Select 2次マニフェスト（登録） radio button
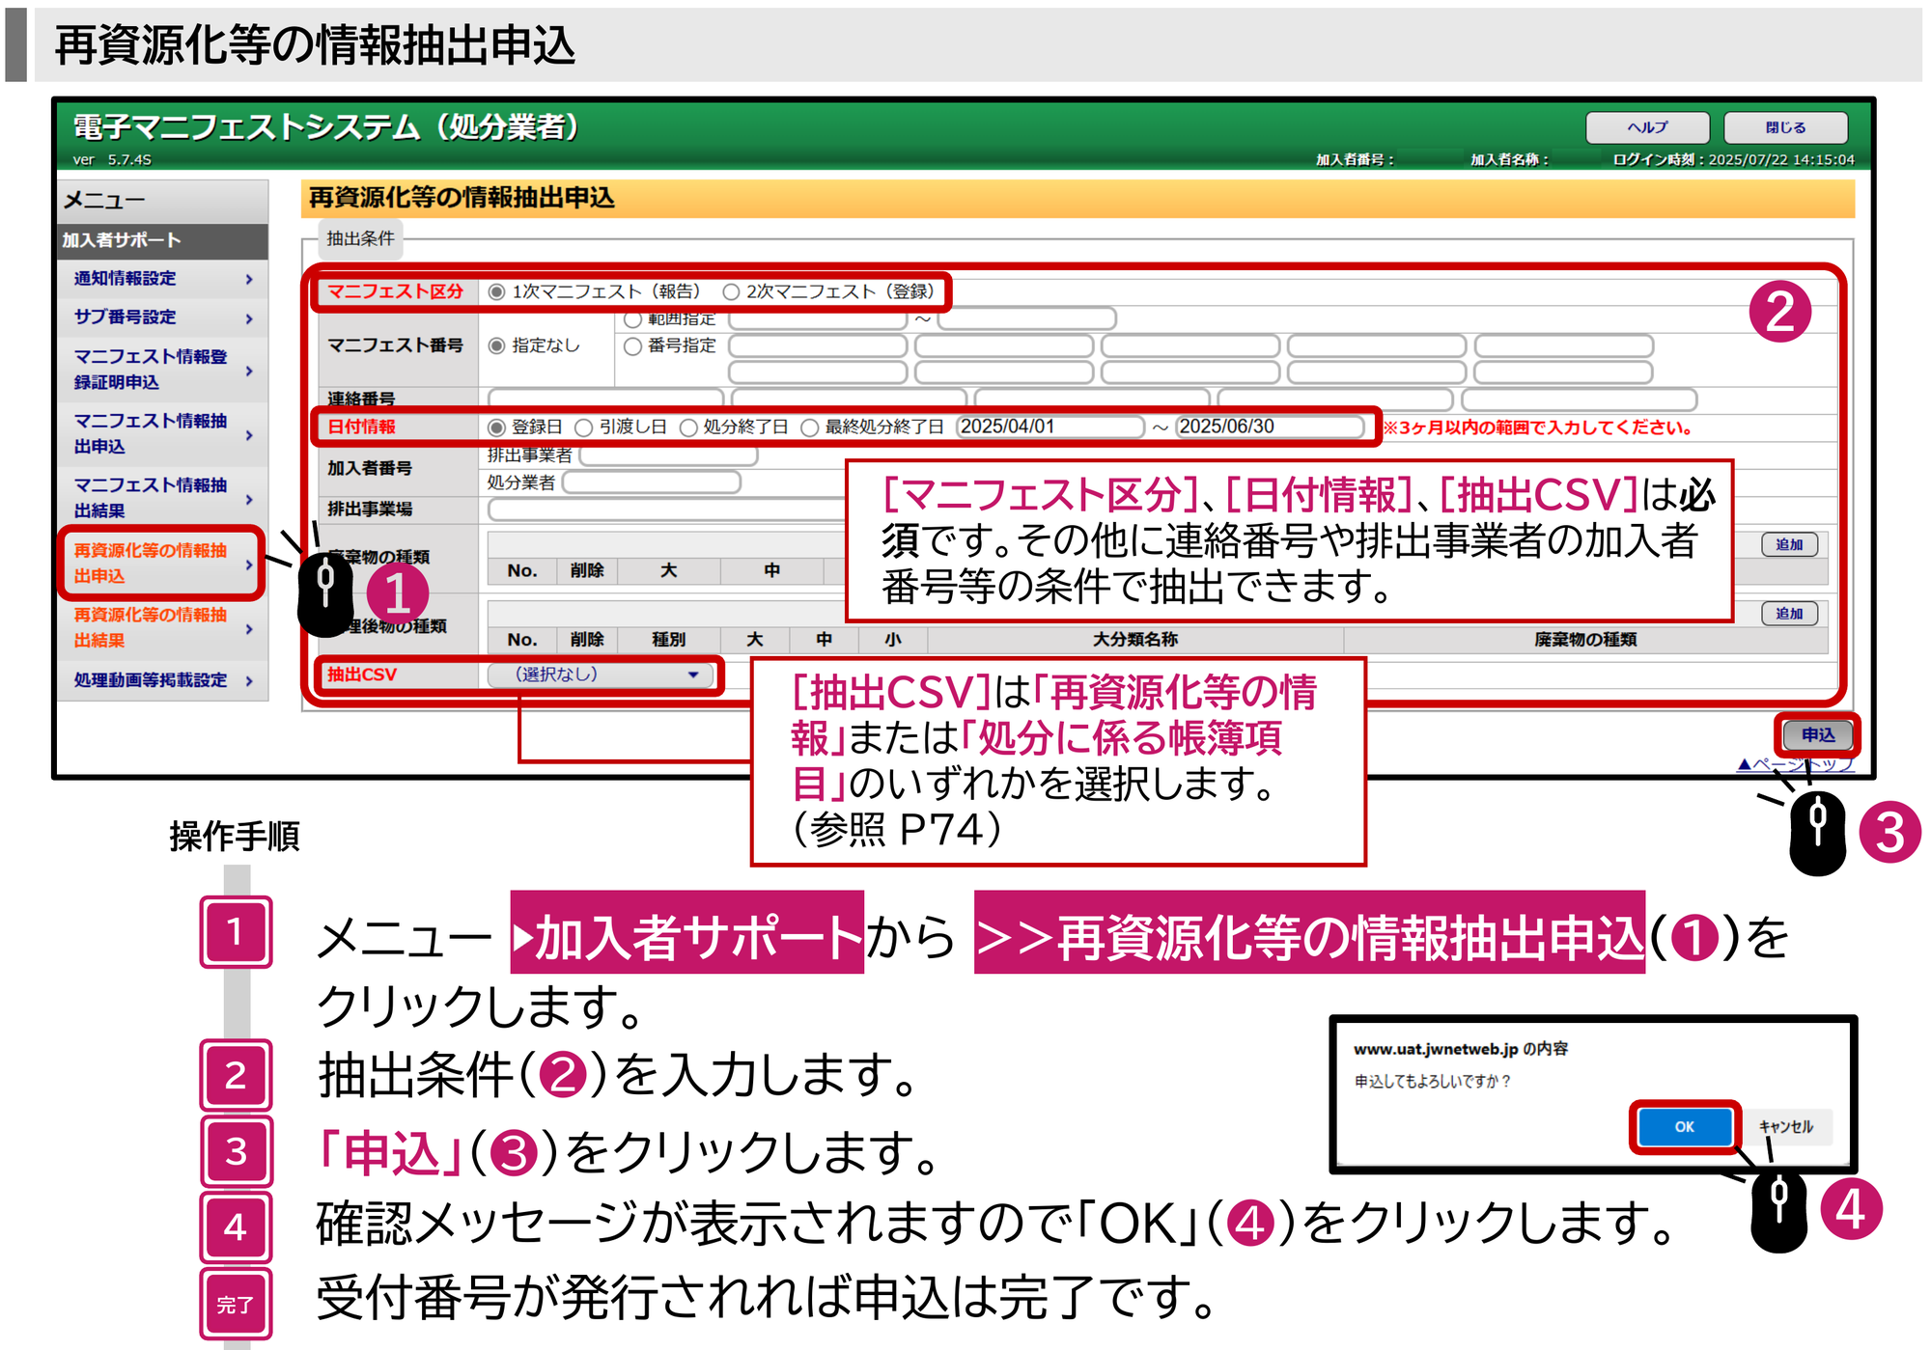 coord(731,291)
